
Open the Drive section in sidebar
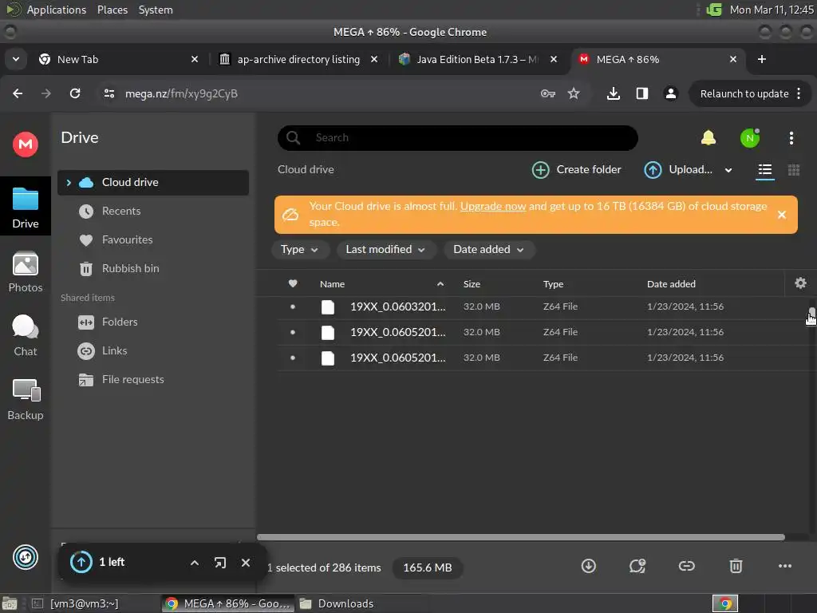25,207
